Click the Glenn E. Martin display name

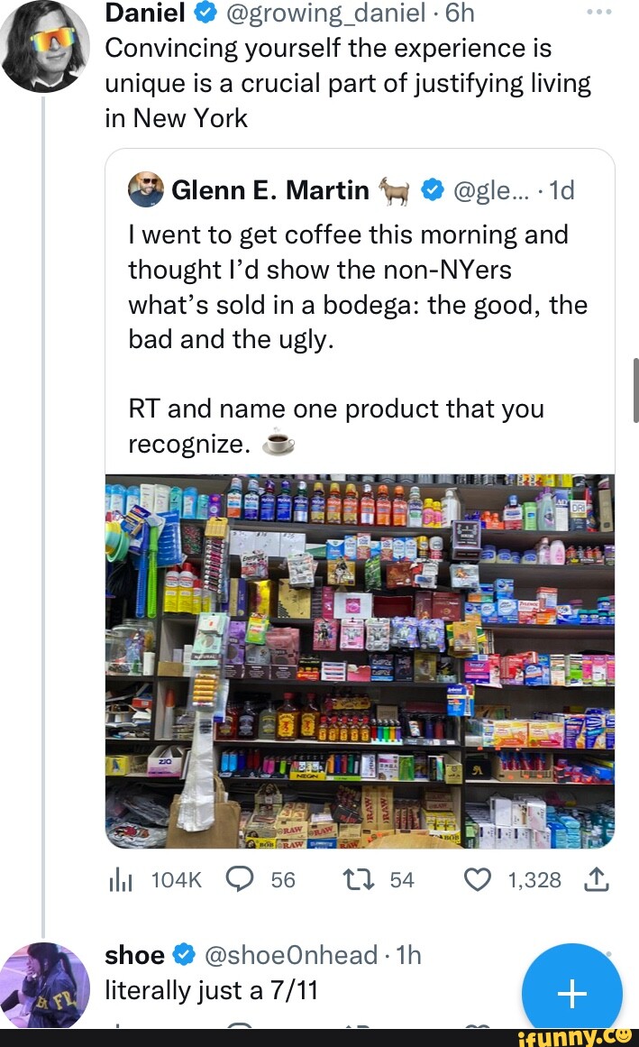(269, 190)
